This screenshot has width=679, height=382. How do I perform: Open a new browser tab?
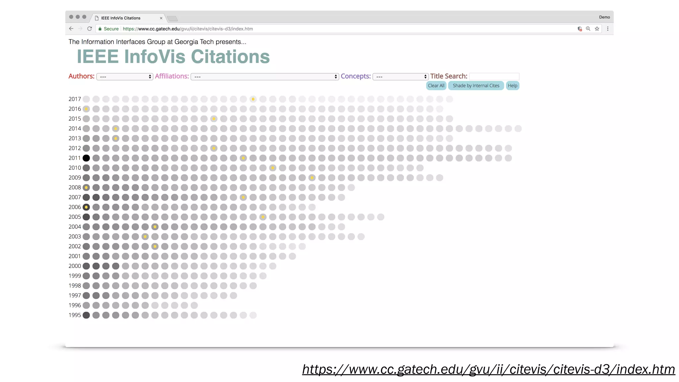[172, 19]
